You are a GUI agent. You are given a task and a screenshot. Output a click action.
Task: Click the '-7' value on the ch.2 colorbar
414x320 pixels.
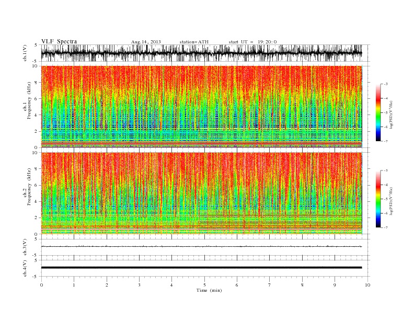[385, 227]
